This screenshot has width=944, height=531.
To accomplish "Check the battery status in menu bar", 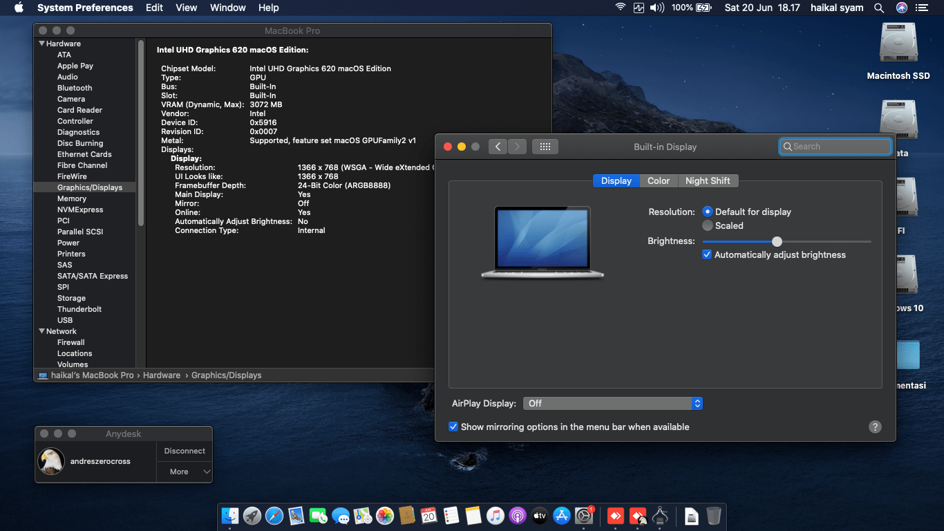I will click(x=691, y=8).
